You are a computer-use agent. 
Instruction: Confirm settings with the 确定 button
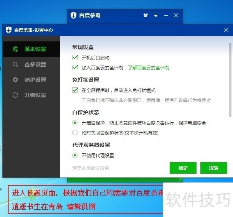tap(183, 168)
